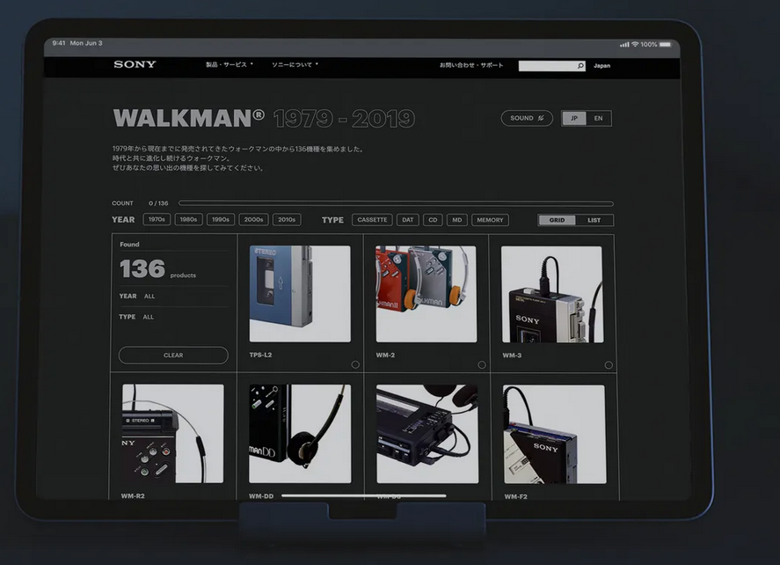Open the TPS-L2 Walkman thumbnail

coord(300,294)
